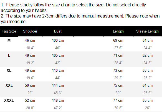Image resolution: width=162 pixels, height=112 pixels.
Task: Select the Shoulder column header
Action: (x=30, y=31)
